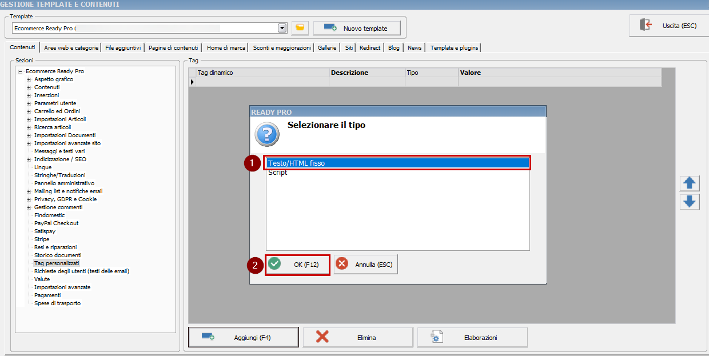Viewport: 709px width, 356px height.
Task: Click Uscita (ESC) exit button
Action: (668, 26)
